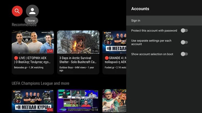Click the title 'LIVE | ΙΣΤΟΡΙΚΗ ΑΕΚ'
The height and width of the screenshot is (113, 202).
[32, 60]
